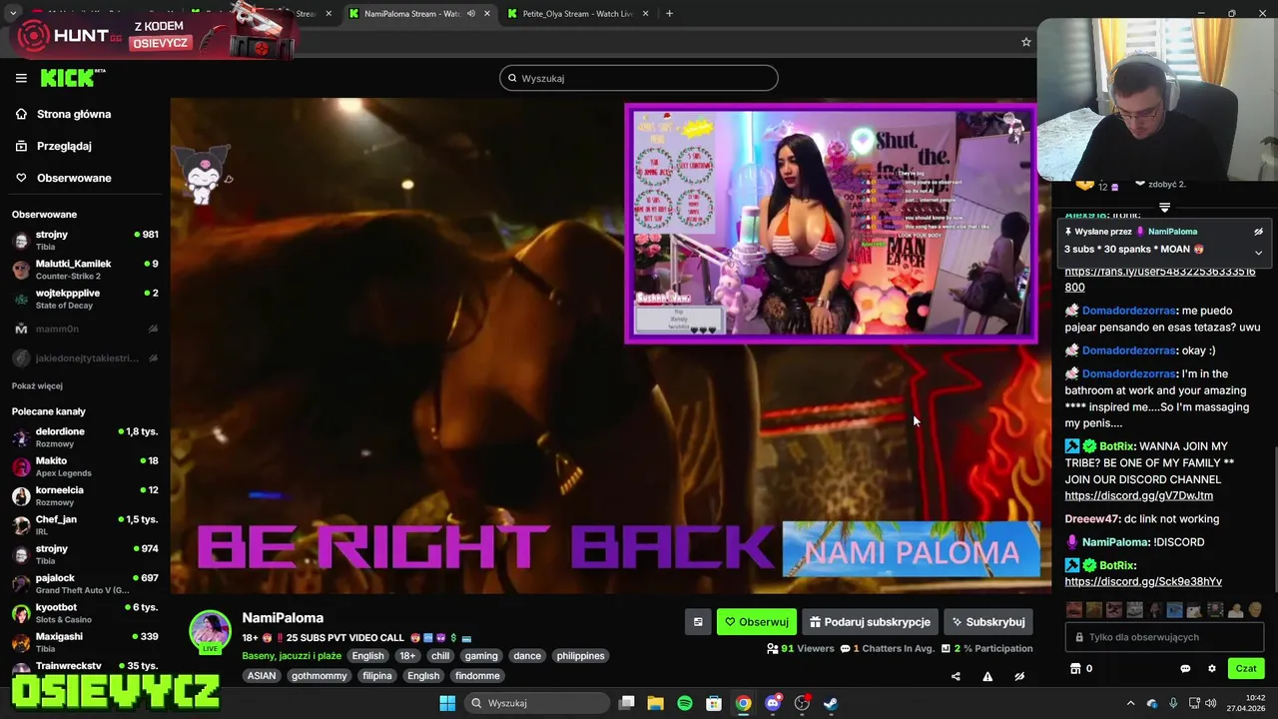Screen dimensions: 1278x719
Task: Open the offline mamm0n channel
Action: coord(85,329)
